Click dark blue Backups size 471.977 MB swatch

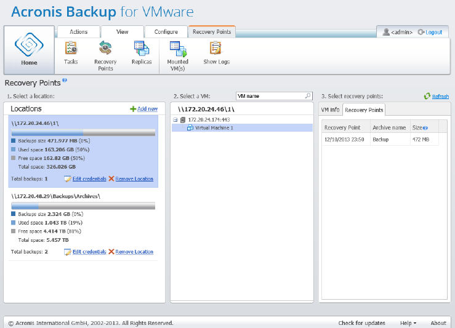click(x=13, y=141)
